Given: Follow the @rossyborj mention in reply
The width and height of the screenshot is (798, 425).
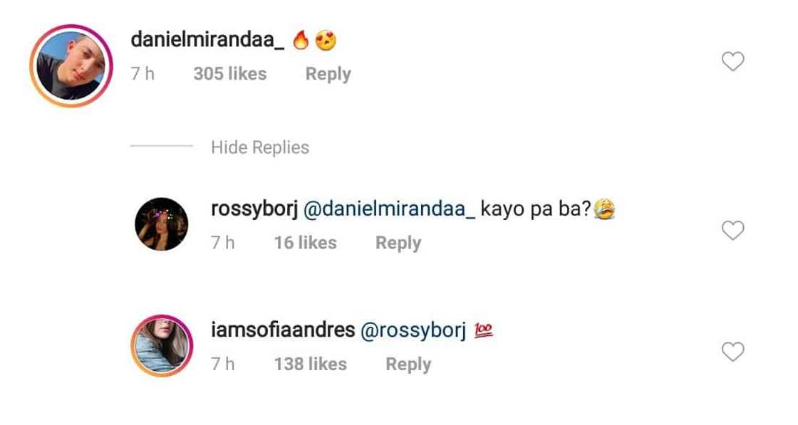Looking at the screenshot, I should pos(413,331).
